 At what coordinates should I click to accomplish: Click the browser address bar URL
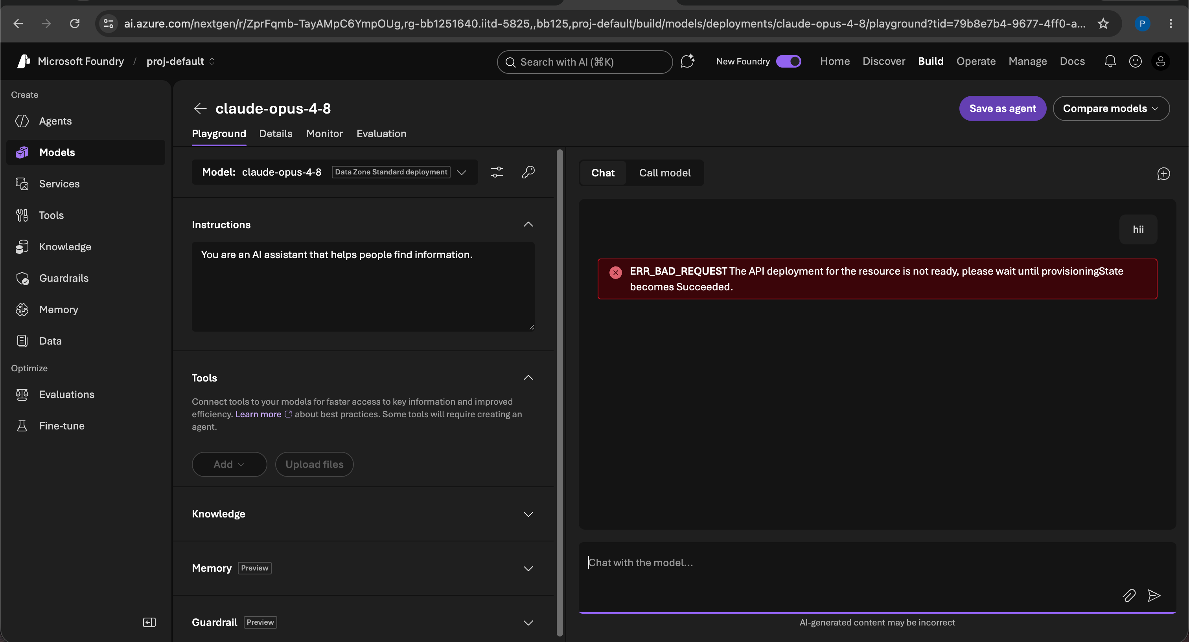click(605, 23)
